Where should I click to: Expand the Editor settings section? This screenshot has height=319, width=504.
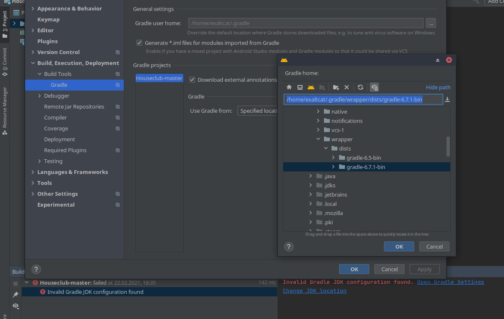pyautogui.click(x=33, y=30)
